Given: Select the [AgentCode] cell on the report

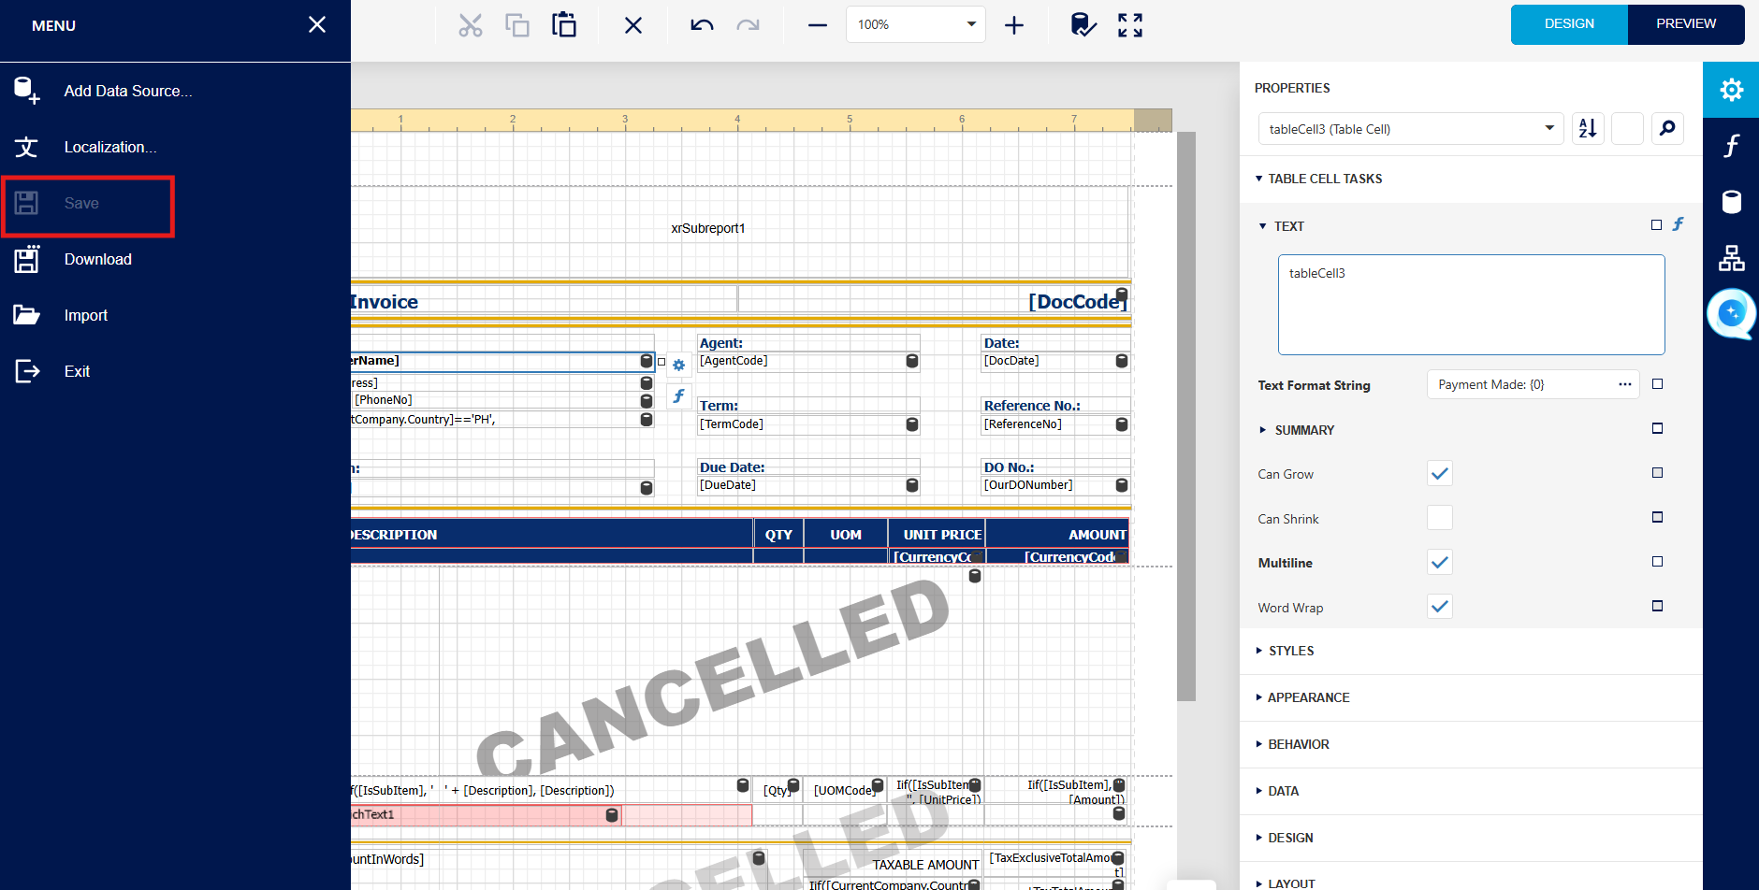Looking at the screenshot, I should [x=808, y=361].
